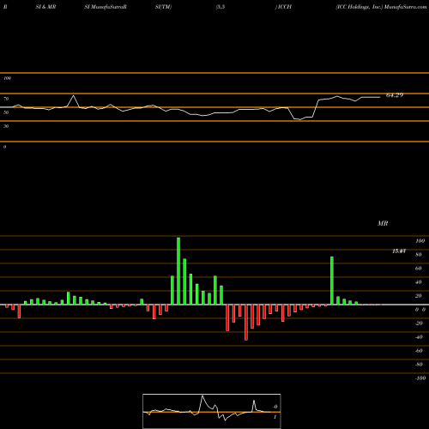Click the RSI 70 axis label
This screenshot has width=429, height=429.
click(x=6, y=99)
